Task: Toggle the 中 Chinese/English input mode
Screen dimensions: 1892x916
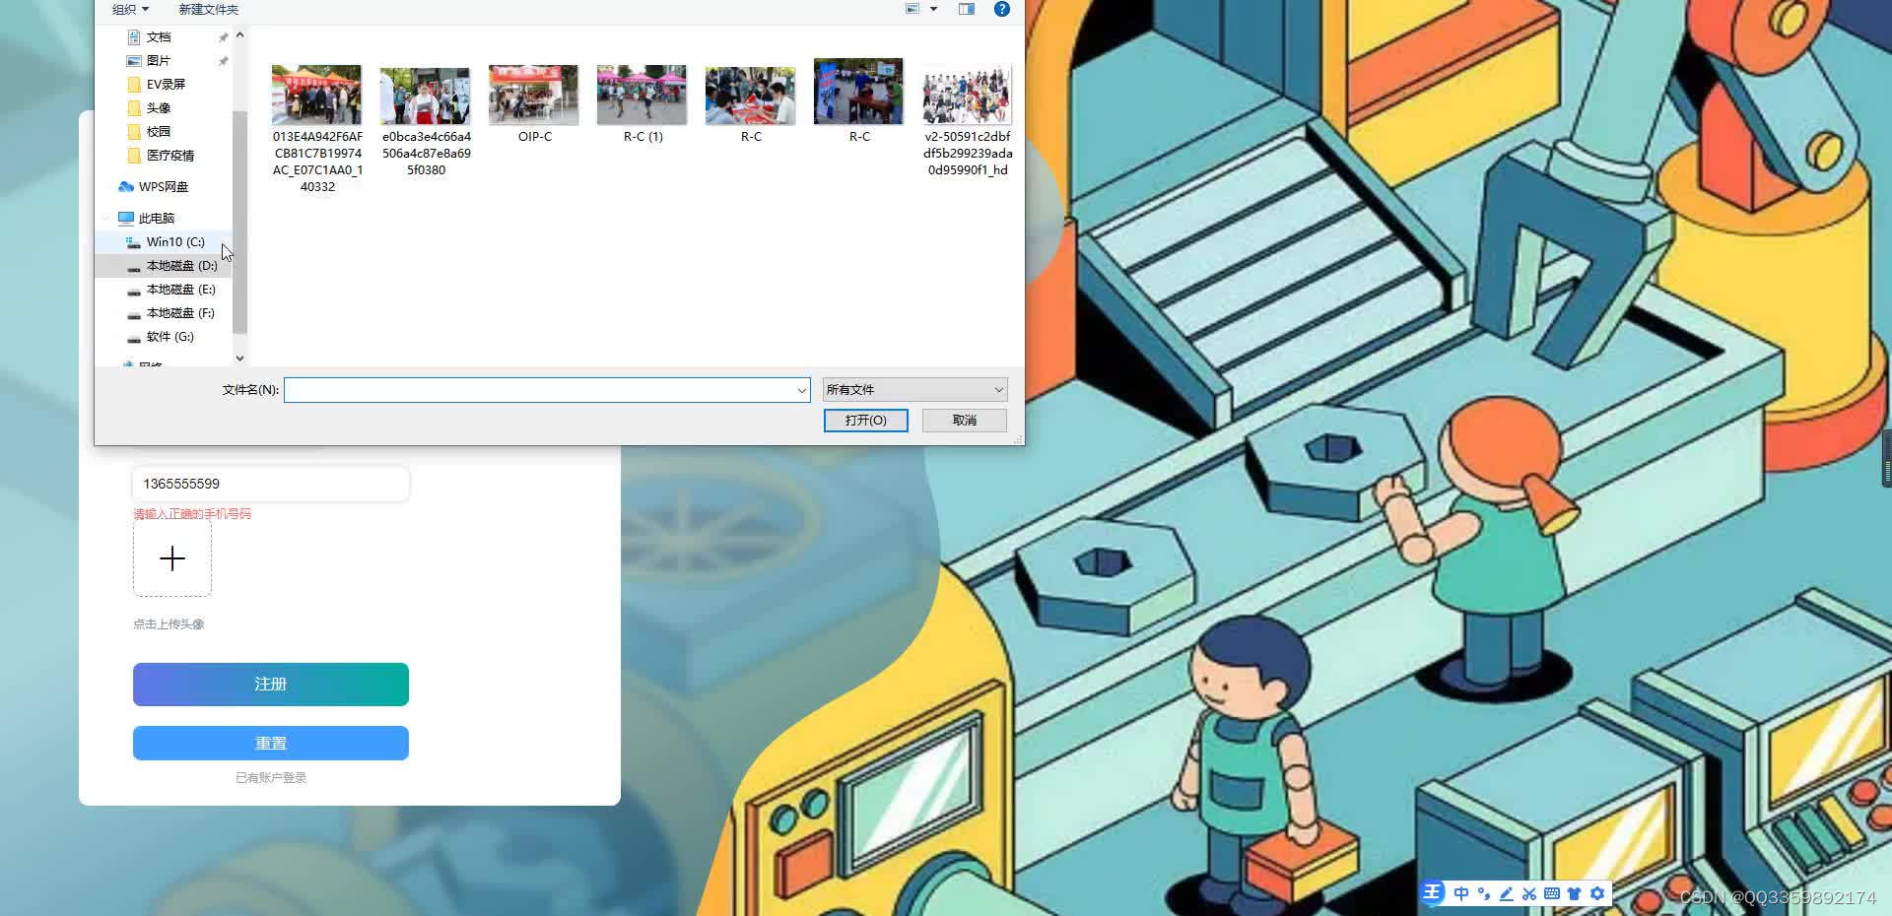Action: pyautogui.click(x=1461, y=893)
